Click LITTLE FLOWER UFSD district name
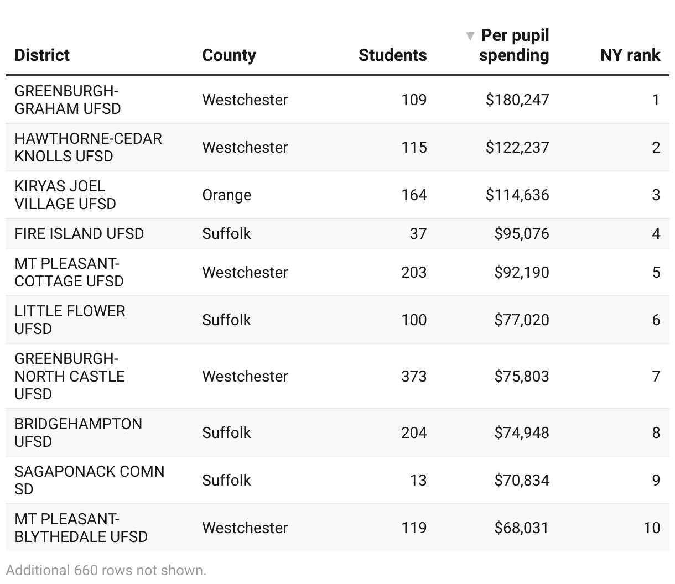This screenshot has height=584, width=675. click(70, 320)
